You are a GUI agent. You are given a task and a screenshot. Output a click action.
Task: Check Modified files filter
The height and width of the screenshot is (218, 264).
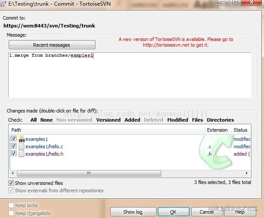pos(178,120)
